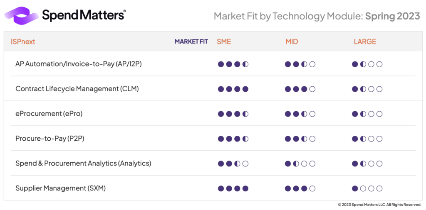426x210 pixels.
Task: Click the MARKET FIT label
Action: (191, 42)
